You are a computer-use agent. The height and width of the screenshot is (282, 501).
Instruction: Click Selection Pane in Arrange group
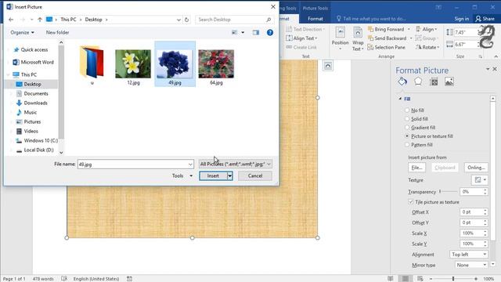click(386, 47)
